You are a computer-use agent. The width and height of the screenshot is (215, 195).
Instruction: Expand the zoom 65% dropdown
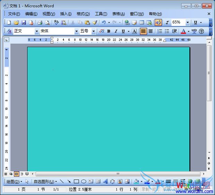188,23
